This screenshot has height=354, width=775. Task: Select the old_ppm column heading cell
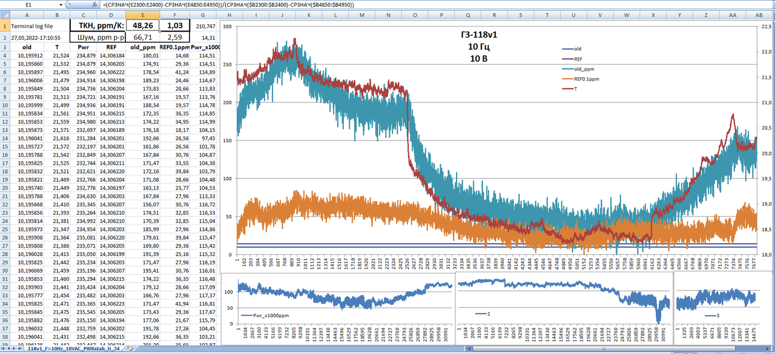pyautogui.click(x=143, y=47)
